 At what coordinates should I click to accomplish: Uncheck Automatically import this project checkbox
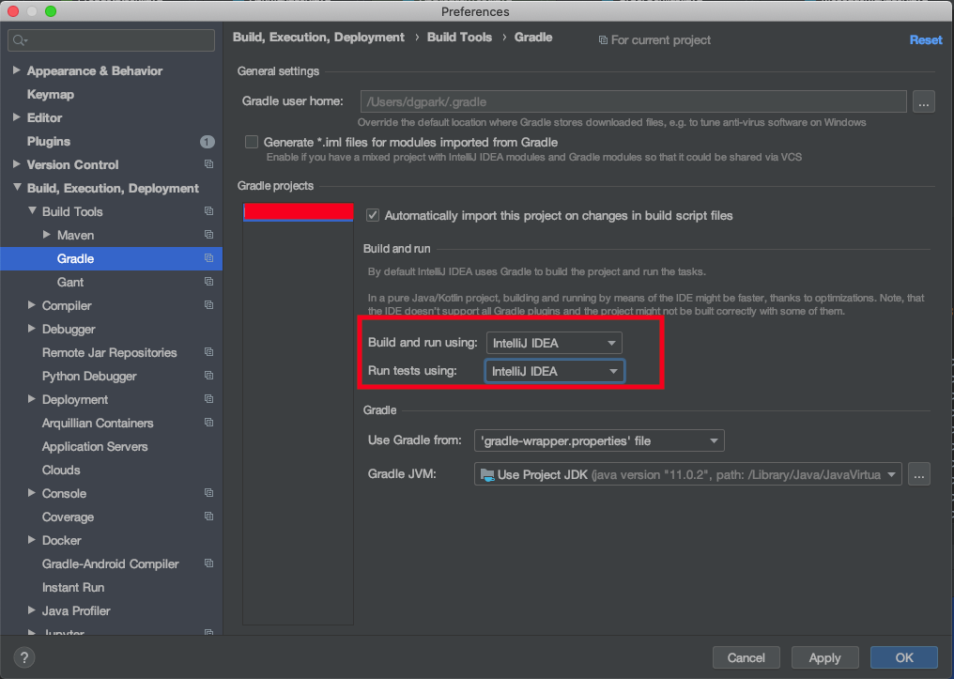click(373, 215)
